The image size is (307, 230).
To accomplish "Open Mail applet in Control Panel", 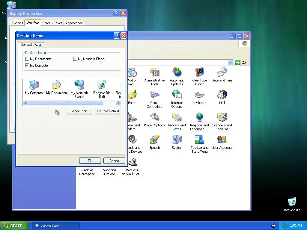I will click(x=222, y=97).
